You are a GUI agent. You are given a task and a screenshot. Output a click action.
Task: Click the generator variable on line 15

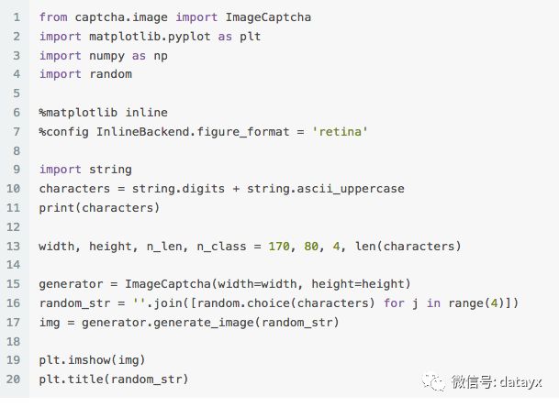click(71, 284)
